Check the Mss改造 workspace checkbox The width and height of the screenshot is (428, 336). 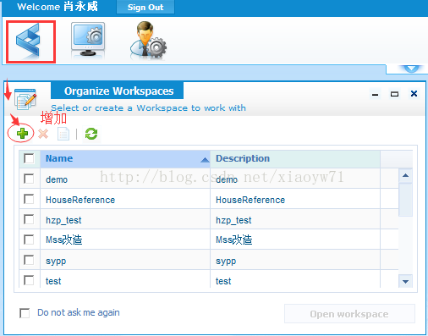coord(29,240)
